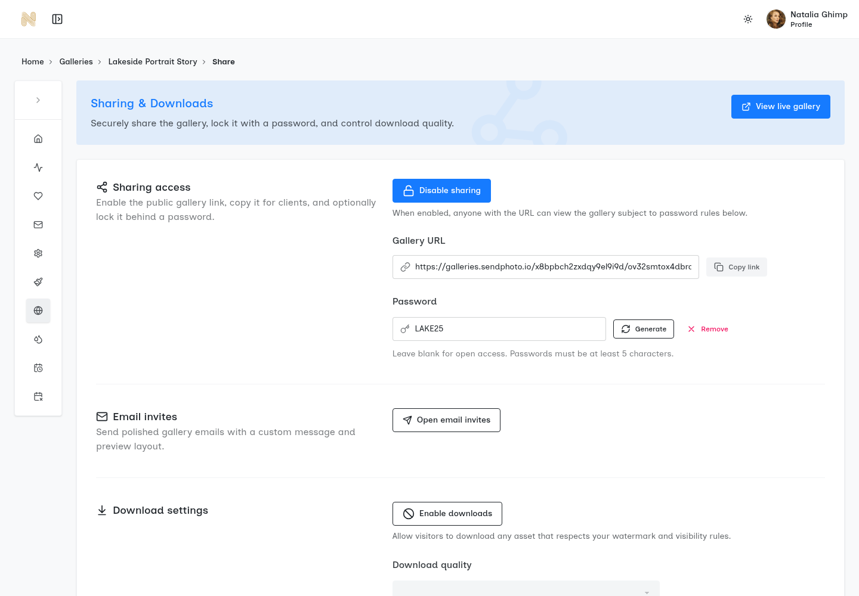Open the mail icon in sidebar

(38, 225)
